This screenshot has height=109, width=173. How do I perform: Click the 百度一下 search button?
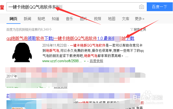159,7
